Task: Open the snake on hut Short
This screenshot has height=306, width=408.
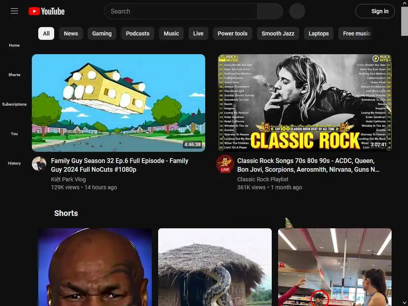Action: point(215,267)
